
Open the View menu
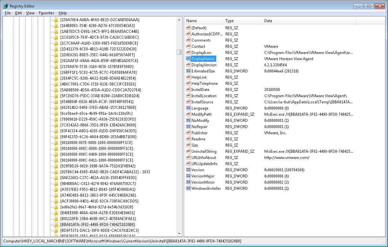(x=30, y=13)
